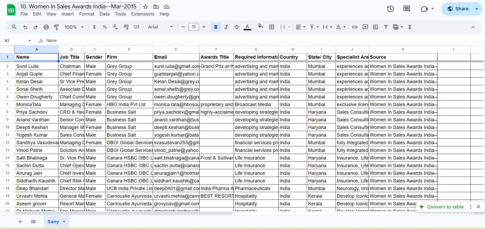Open the text color picker
Image resolution: width=485 pixels, height=229 pixels.
tap(247, 27)
